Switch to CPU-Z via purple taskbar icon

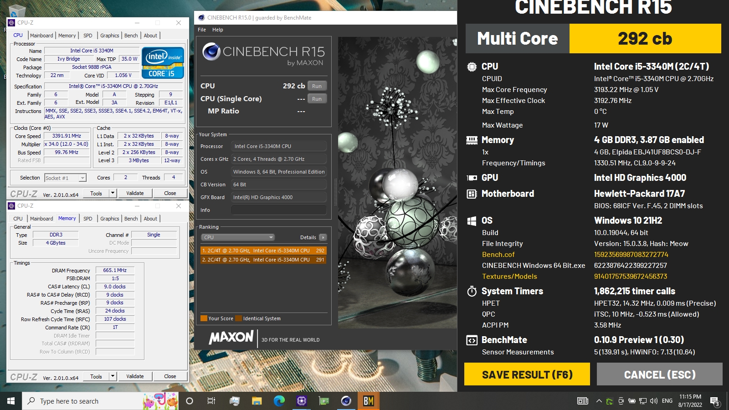(x=301, y=401)
